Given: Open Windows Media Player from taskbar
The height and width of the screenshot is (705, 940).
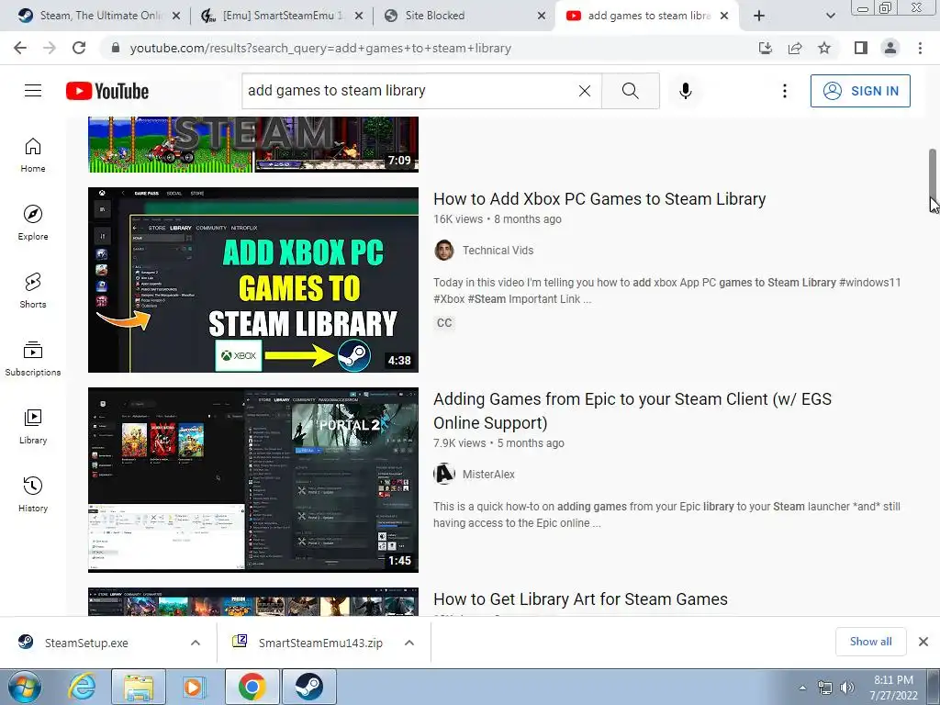Looking at the screenshot, I should click(x=193, y=687).
